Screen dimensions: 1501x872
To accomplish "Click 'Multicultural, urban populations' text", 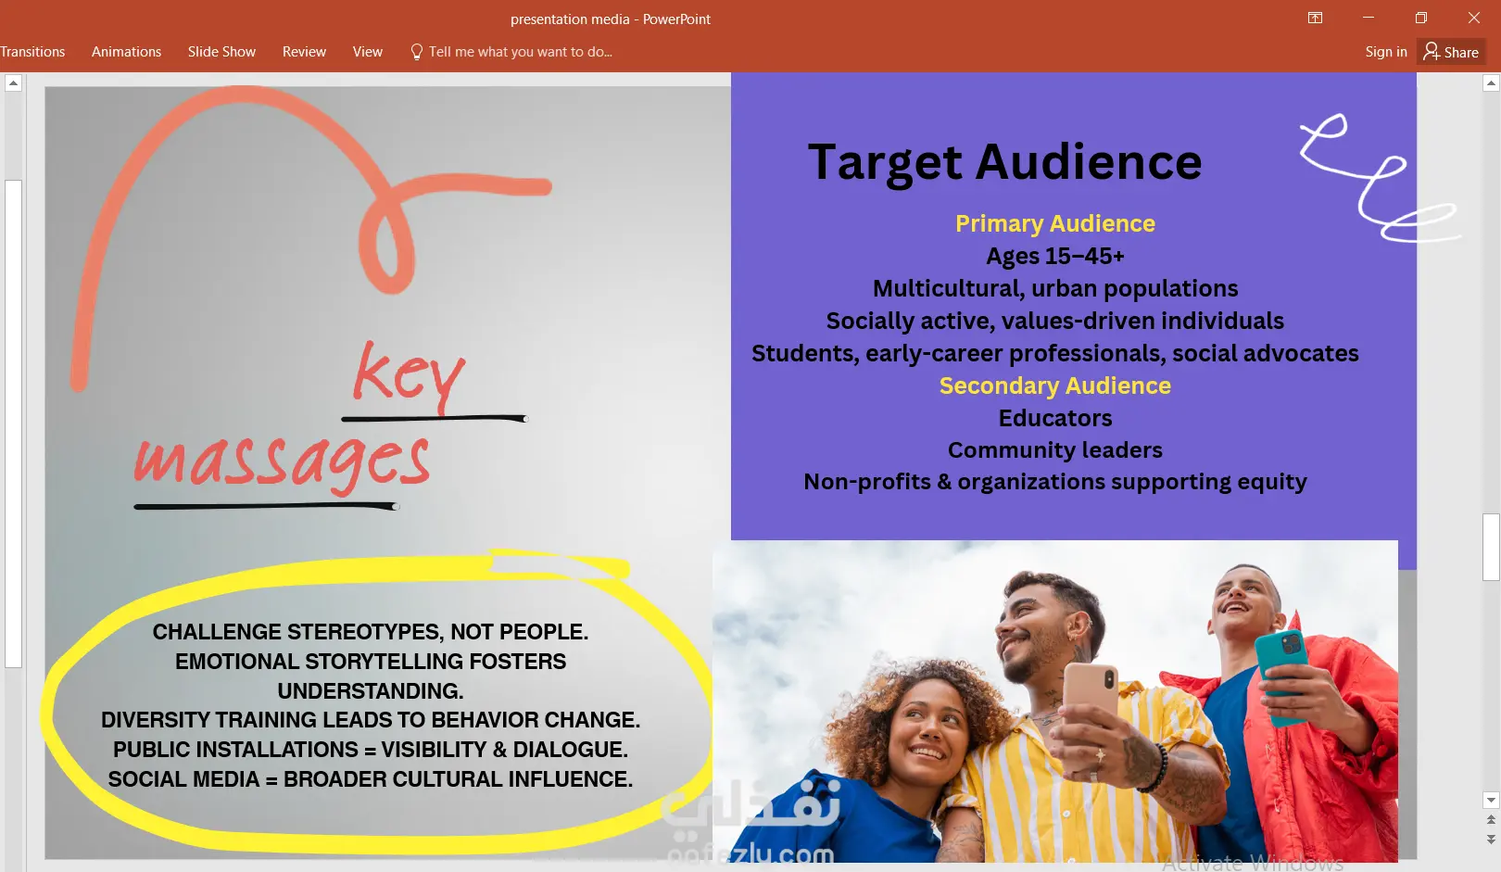I will coord(1055,288).
